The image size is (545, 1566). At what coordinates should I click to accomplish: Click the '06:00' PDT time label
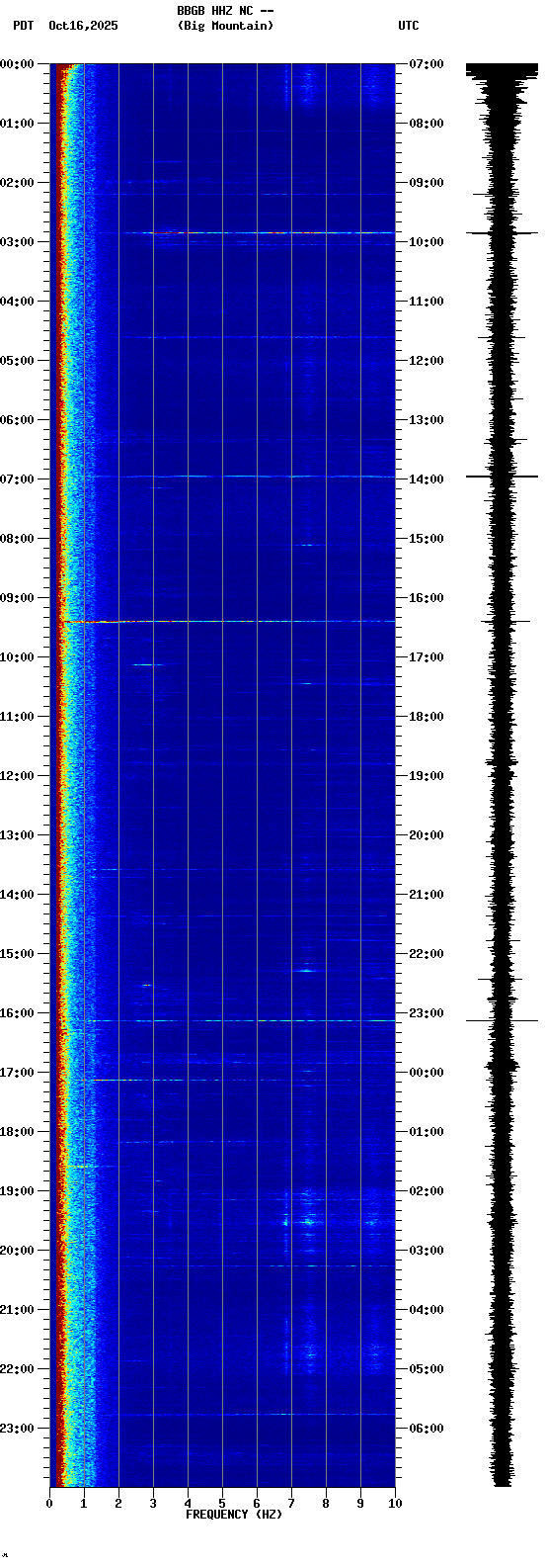(18, 420)
